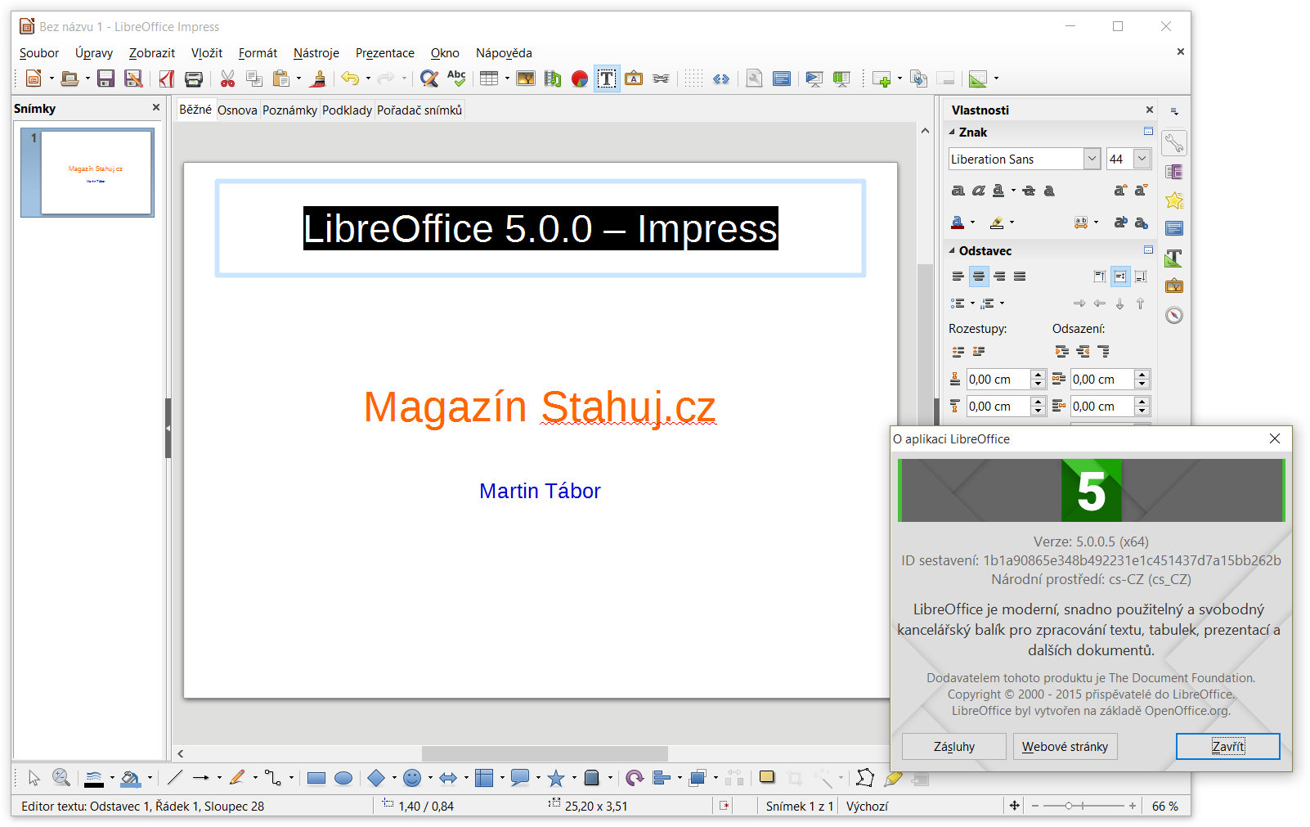Toggle text shadow in Znak panel
Screen dimensions: 1310x827
pos(1049,191)
